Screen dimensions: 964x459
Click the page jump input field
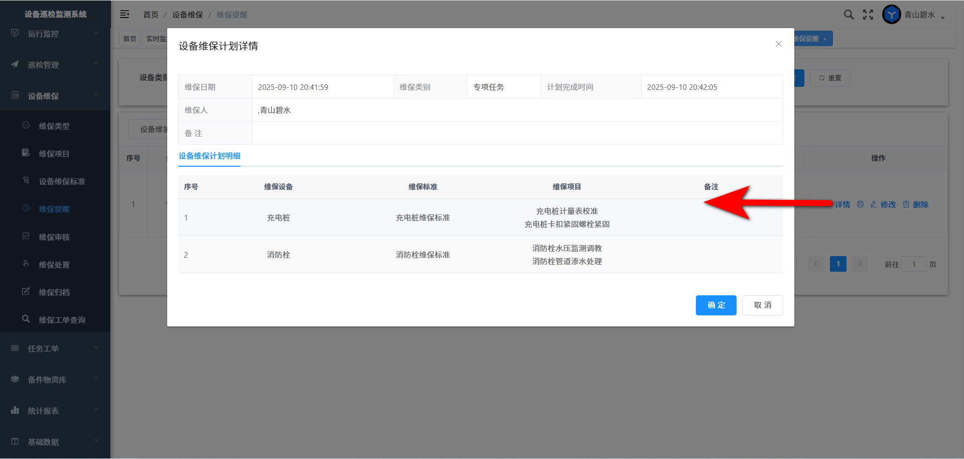click(x=913, y=264)
